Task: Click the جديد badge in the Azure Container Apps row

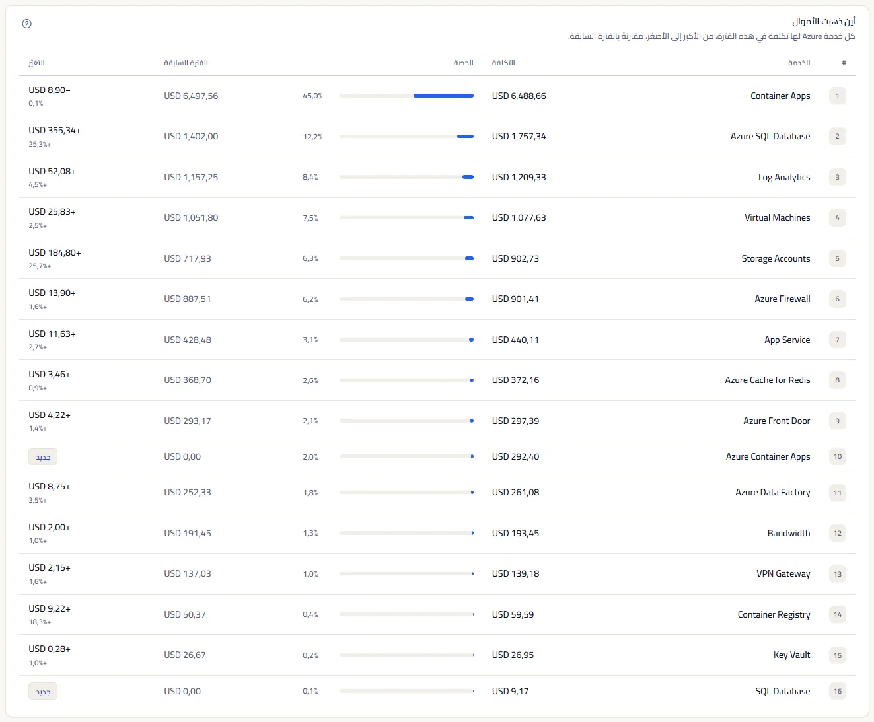Action: click(x=43, y=456)
